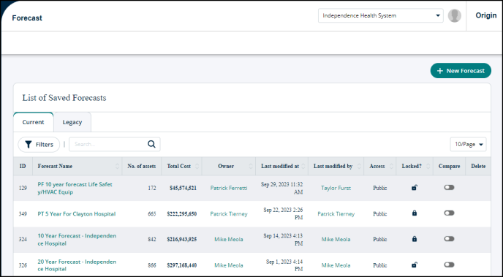Click unlocked padlock for forecast 129
This screenshot has height=277, width=503.
[414, 188]
